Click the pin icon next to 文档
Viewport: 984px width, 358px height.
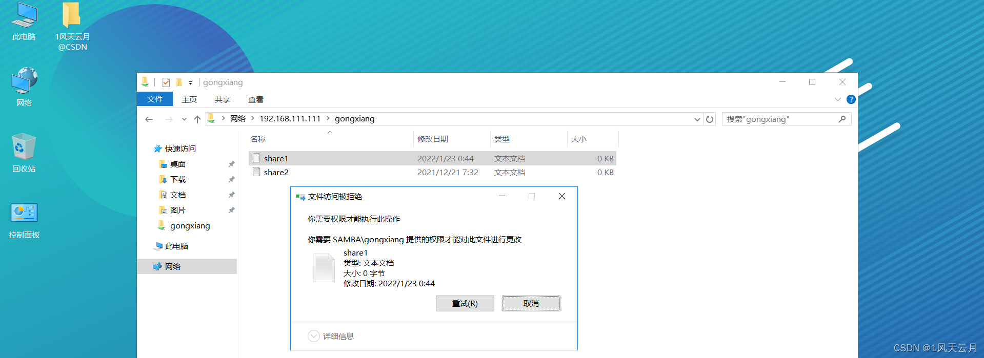click(231, 195)
